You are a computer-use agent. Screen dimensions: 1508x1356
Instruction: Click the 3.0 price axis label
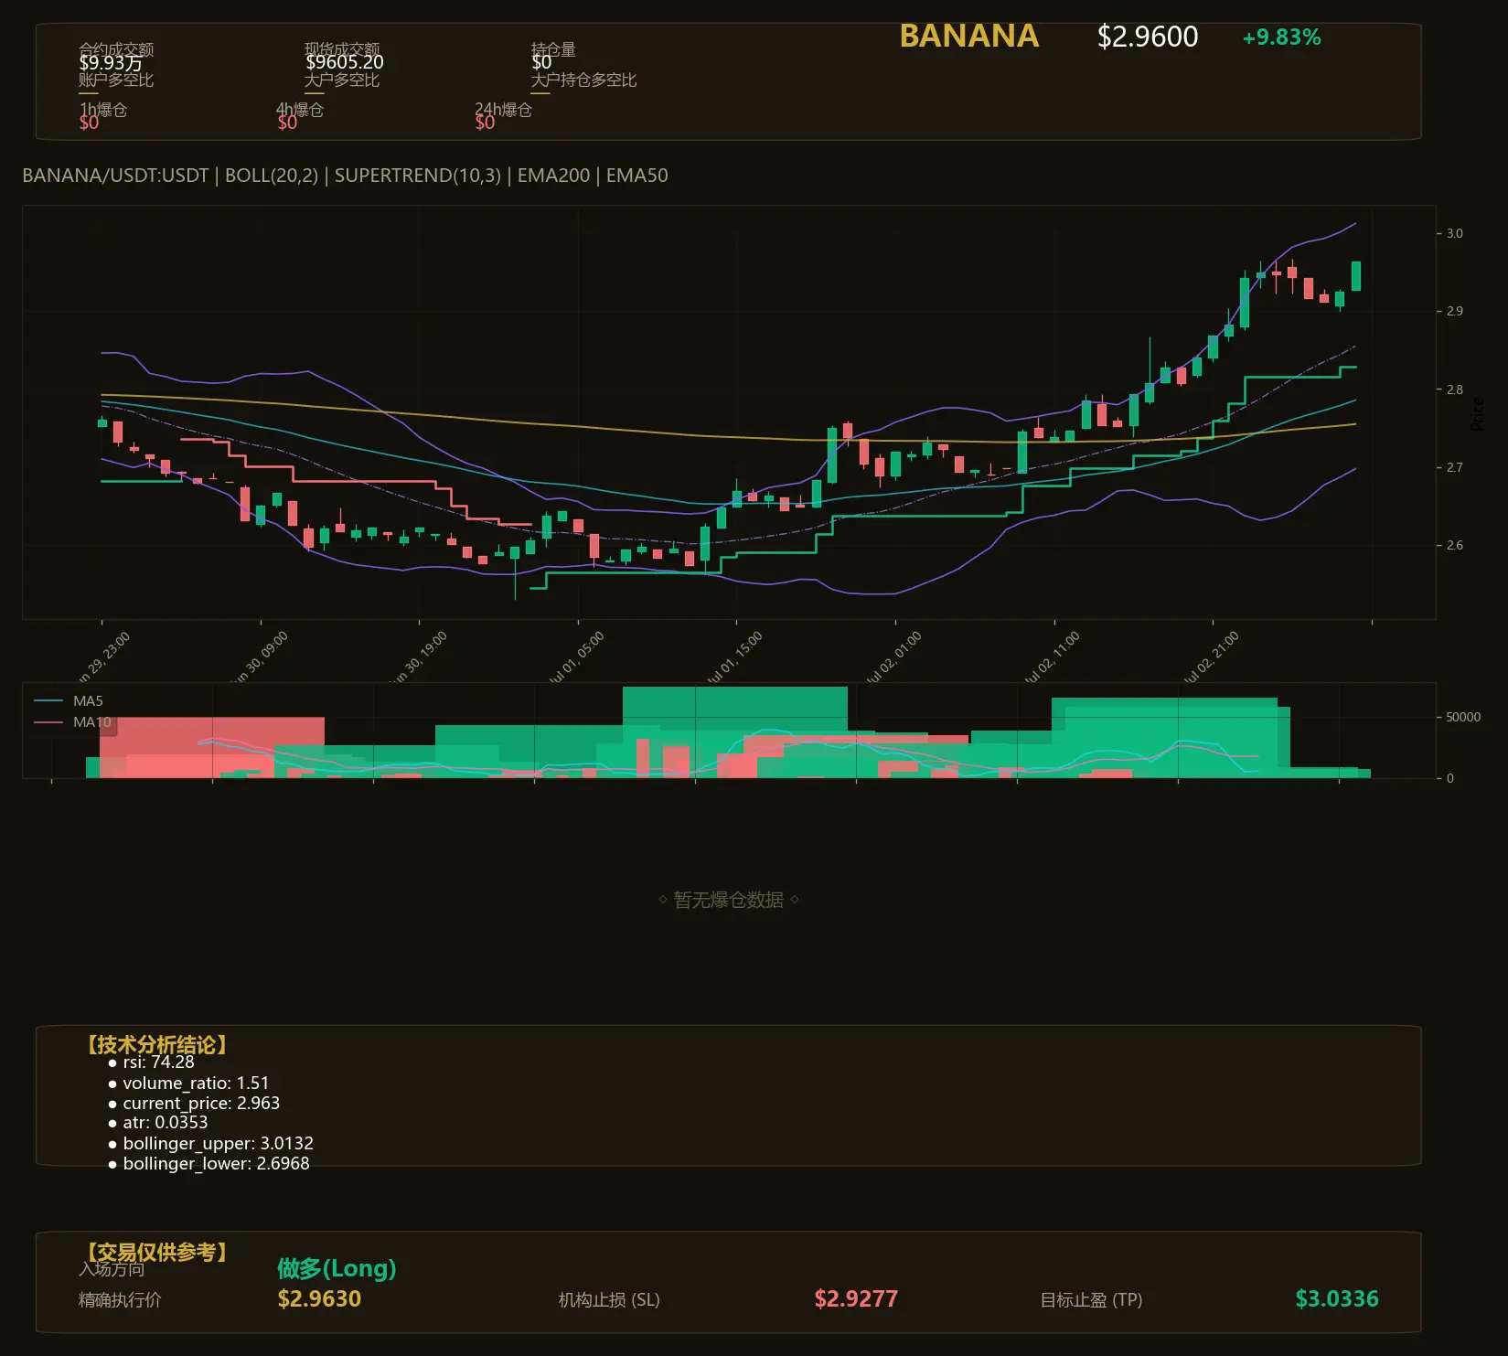pos(1454,233)
